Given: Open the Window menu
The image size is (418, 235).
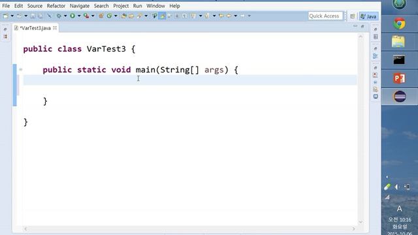Looking at the screenshot, I should [155, 6].
